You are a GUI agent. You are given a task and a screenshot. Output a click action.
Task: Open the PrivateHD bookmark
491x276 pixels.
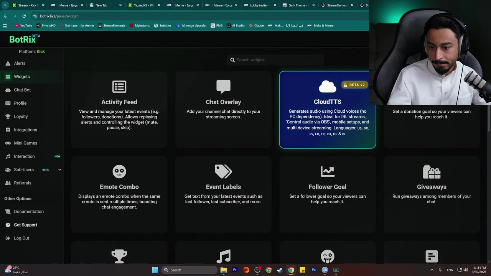click(46, 26)
